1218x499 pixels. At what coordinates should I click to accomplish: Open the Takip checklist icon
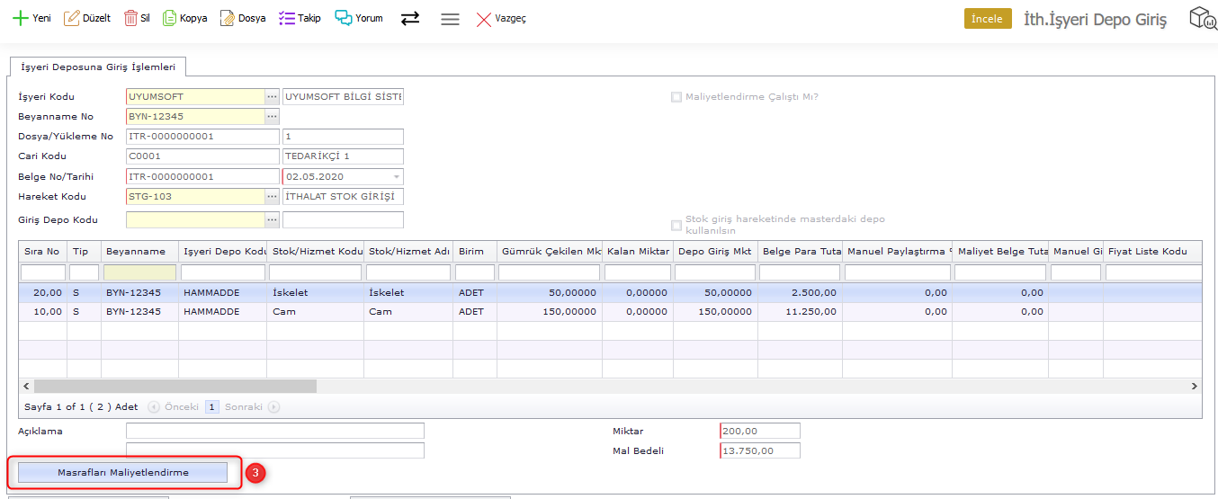tap(287, 18)
